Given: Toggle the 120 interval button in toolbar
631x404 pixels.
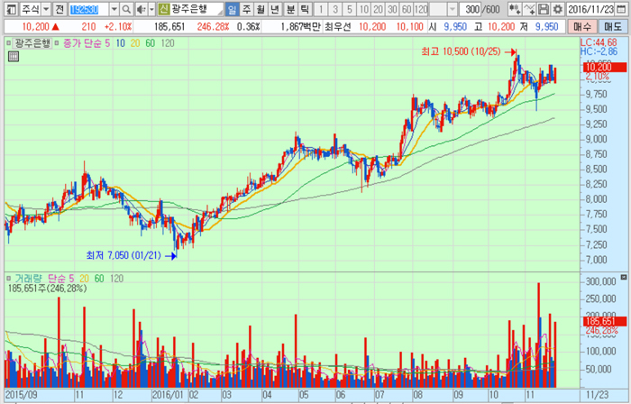Looking at the screenshot, I should coord(421,9).
